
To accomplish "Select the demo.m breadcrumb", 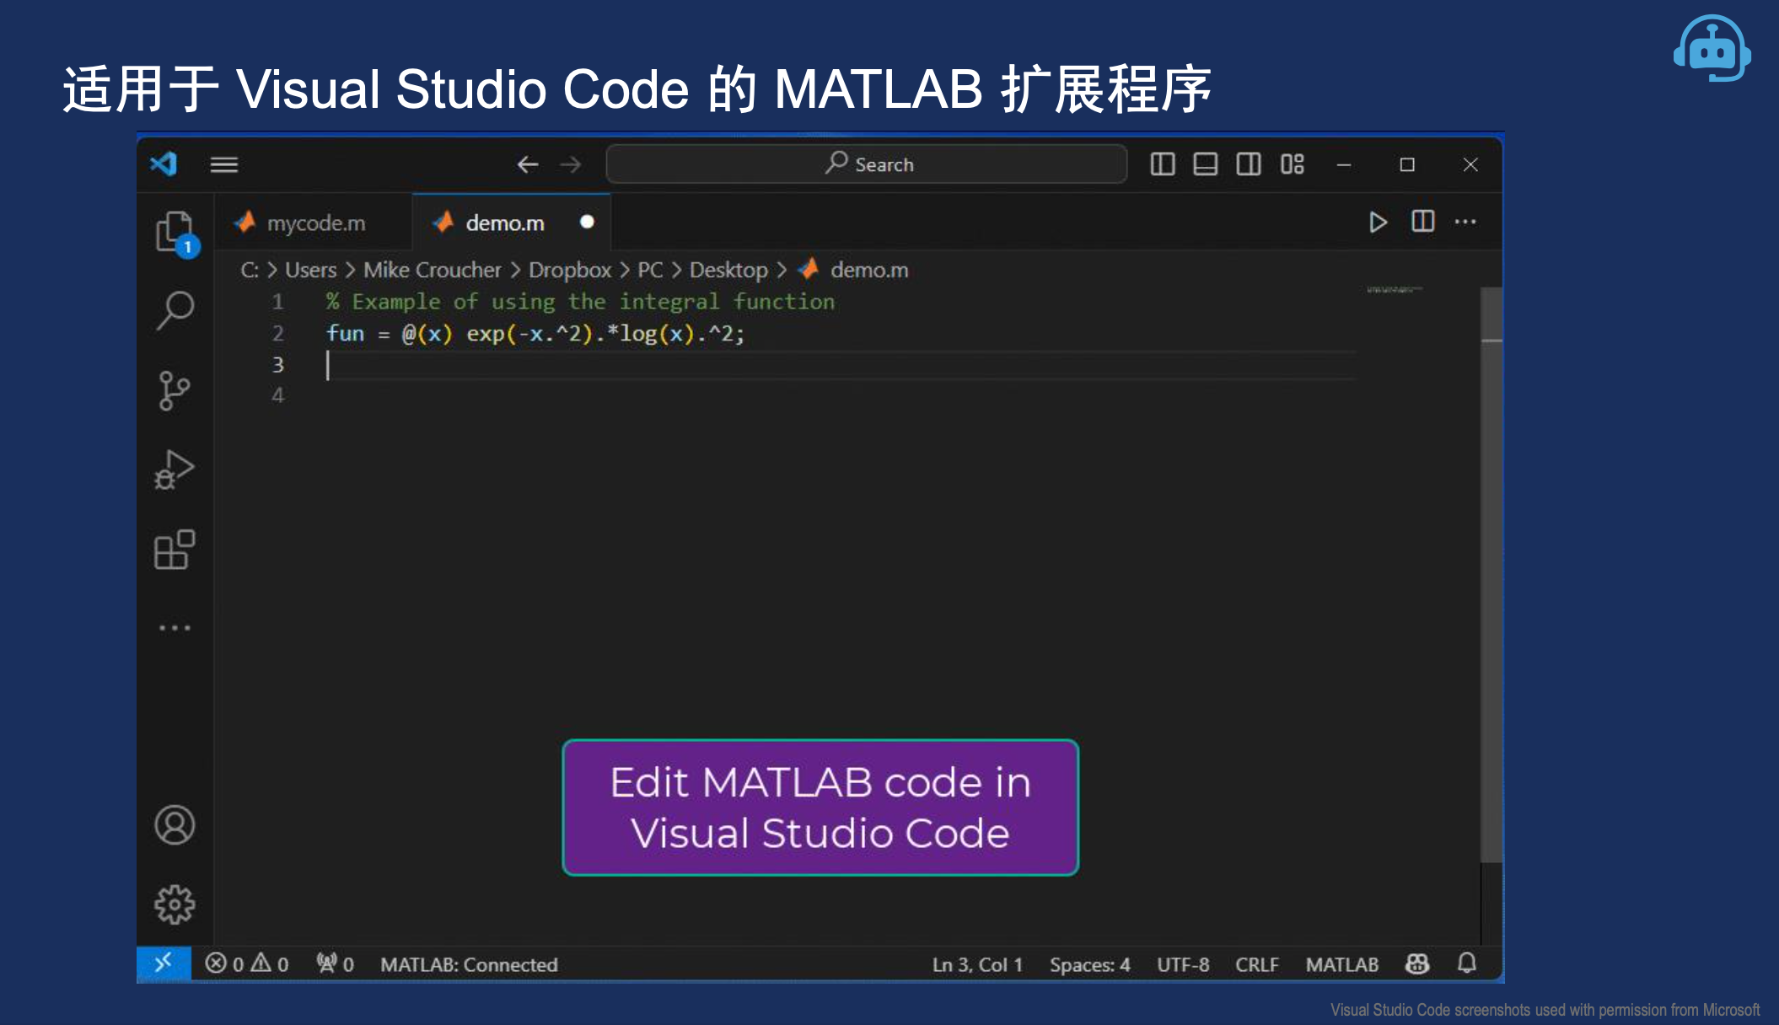I will (x=853, y=270).
